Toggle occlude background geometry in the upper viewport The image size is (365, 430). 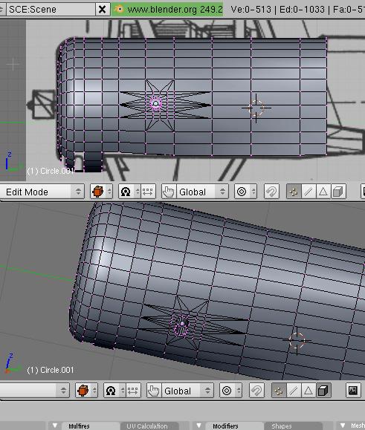[338, 192]
